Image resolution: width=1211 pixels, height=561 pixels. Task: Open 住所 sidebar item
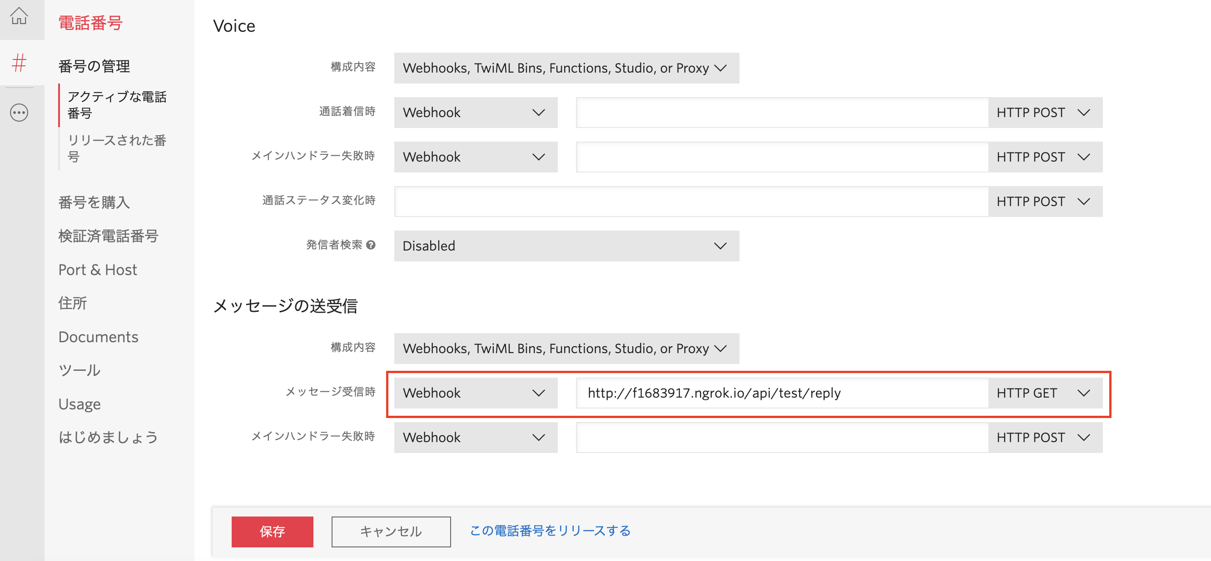point(72,303)
